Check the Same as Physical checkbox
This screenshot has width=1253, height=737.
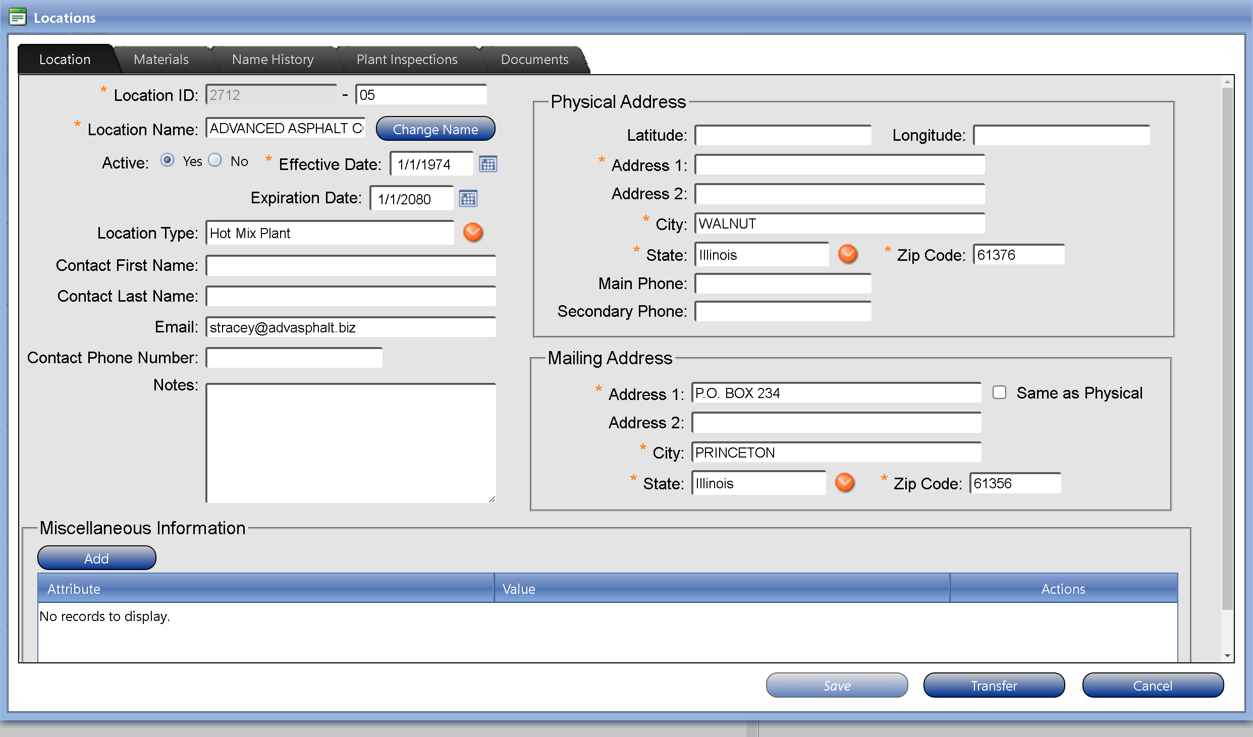point(999,392)
